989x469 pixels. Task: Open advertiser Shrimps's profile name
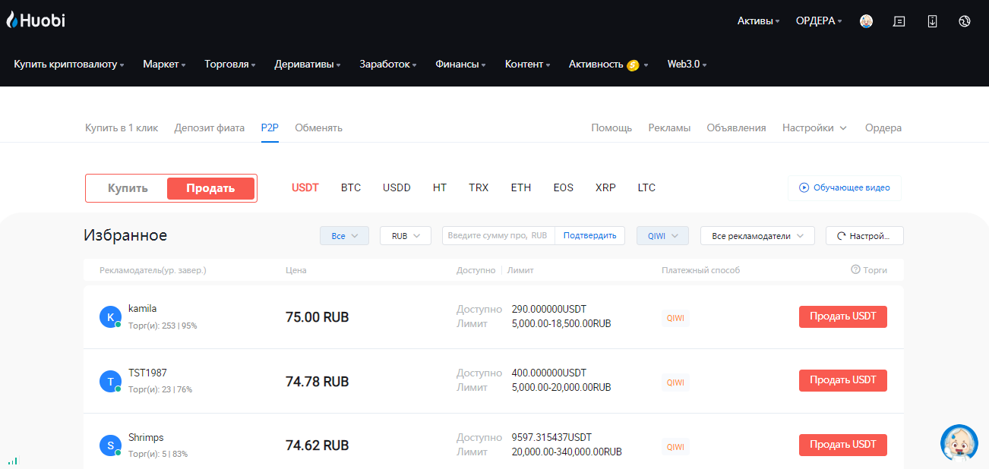(x=146, y=438)
